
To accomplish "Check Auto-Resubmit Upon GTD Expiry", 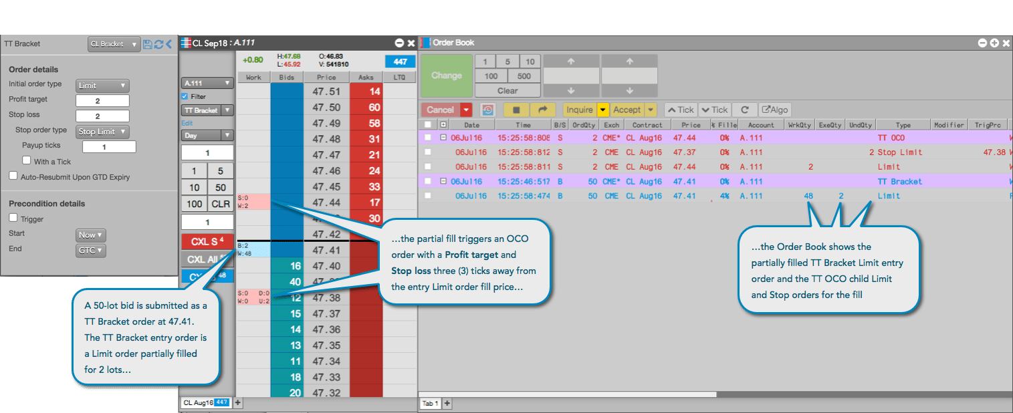I will click(13, 176).
